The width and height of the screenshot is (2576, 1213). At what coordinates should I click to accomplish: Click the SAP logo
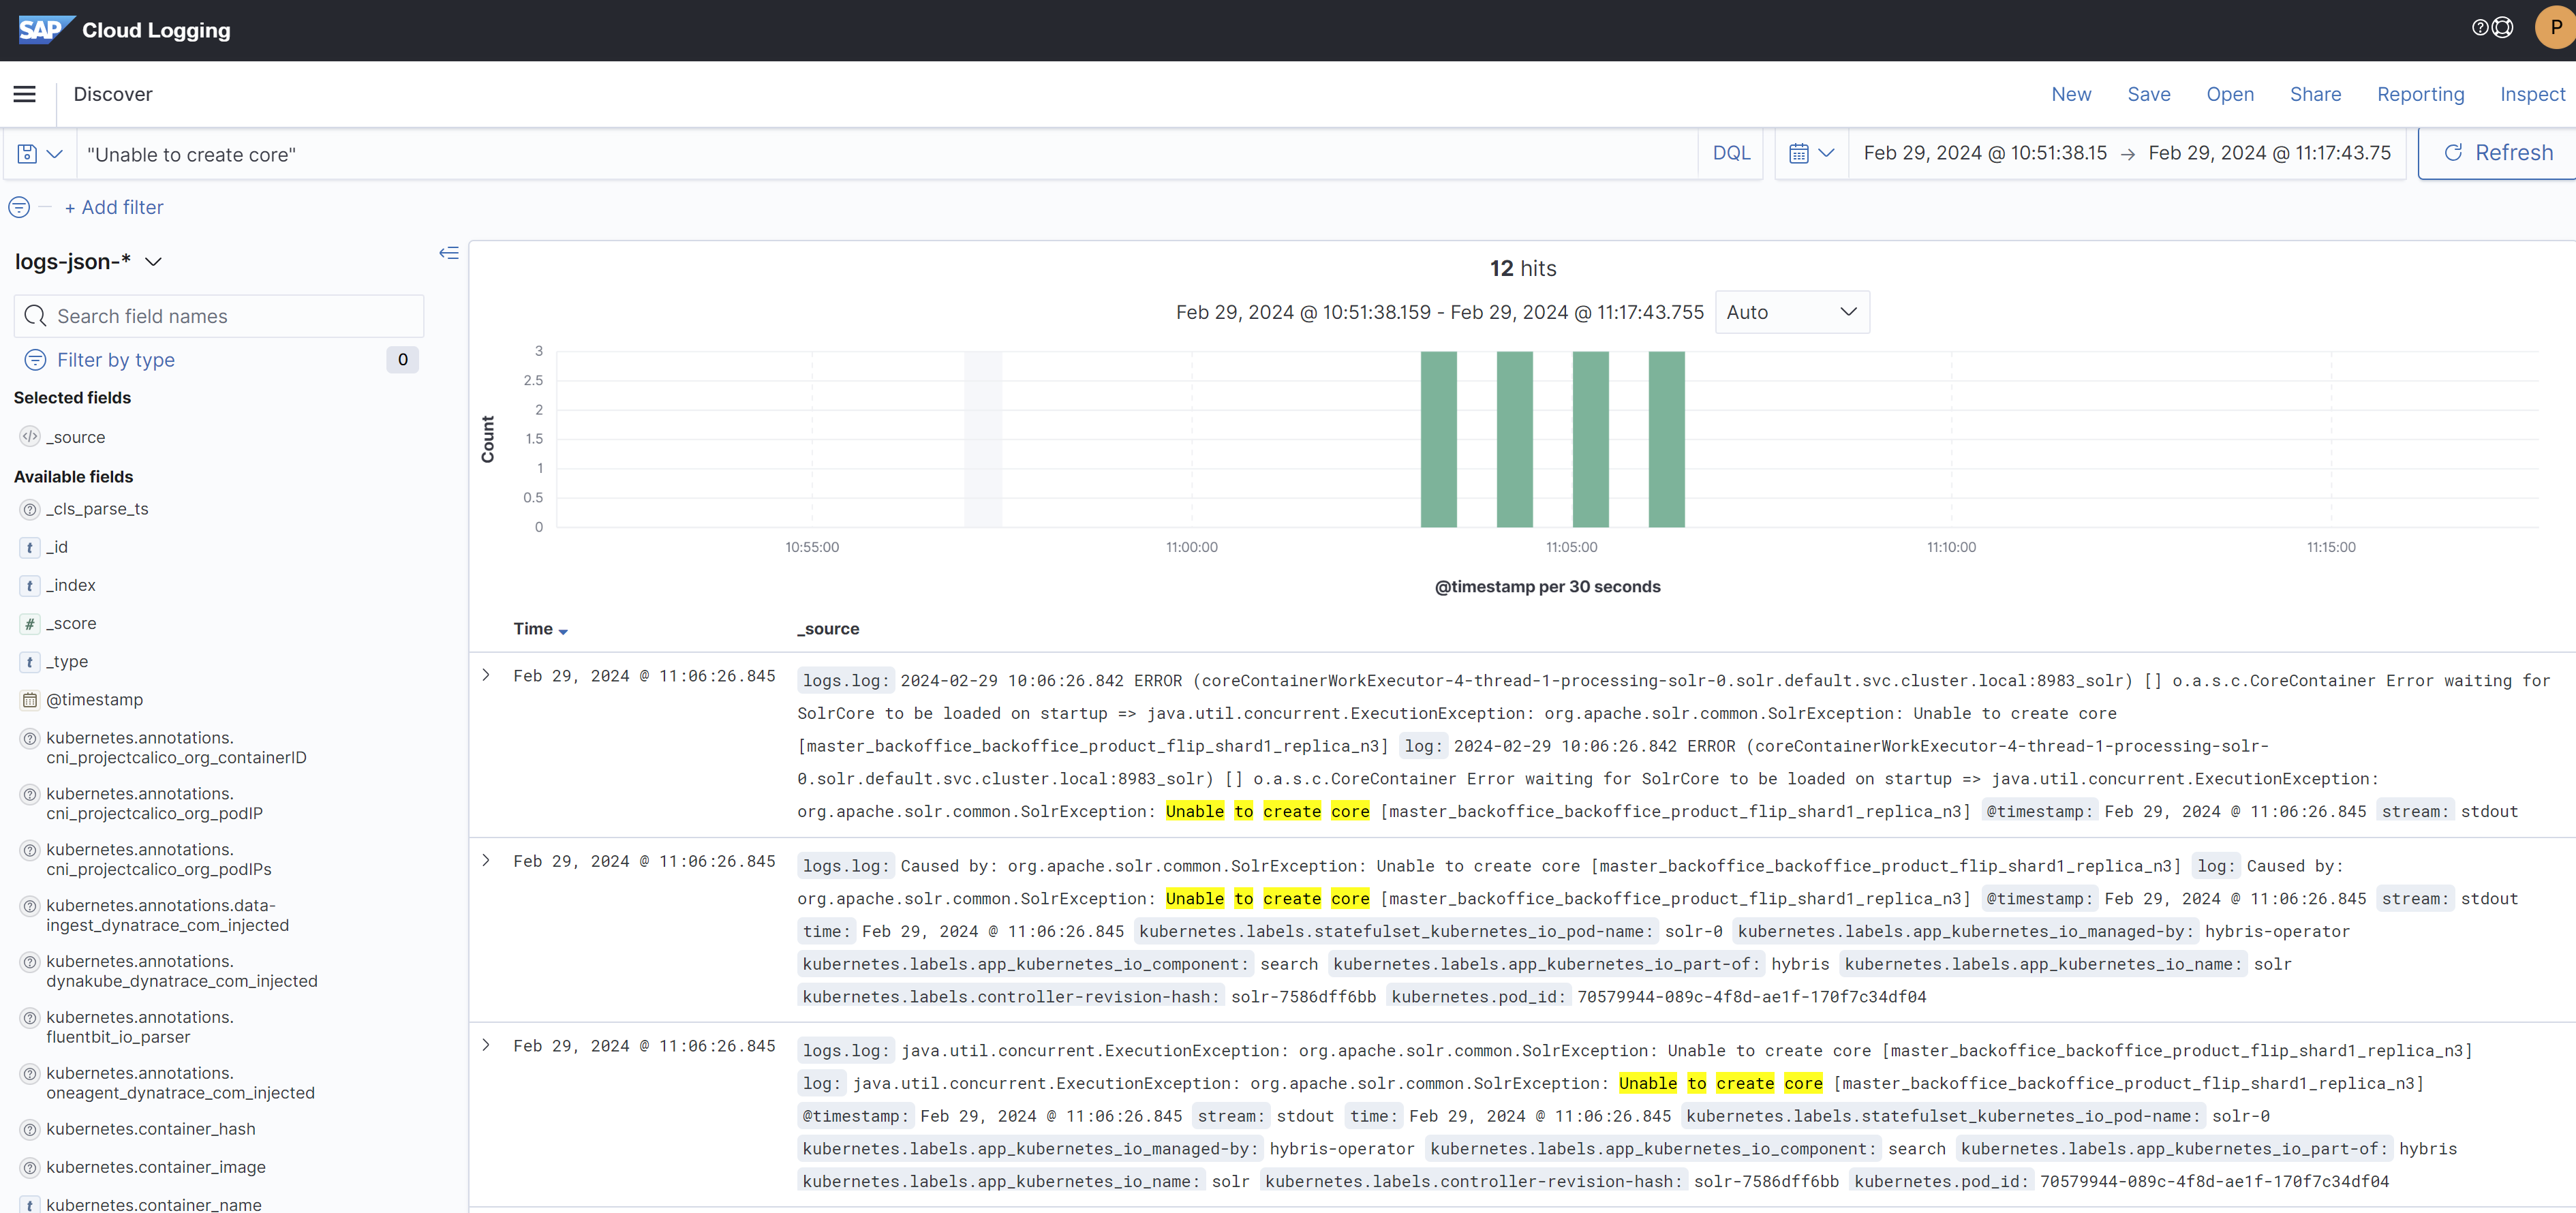click(45, 30)
